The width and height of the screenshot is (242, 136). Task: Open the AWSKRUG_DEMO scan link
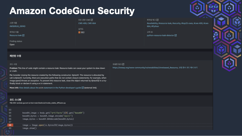point(17,27)
